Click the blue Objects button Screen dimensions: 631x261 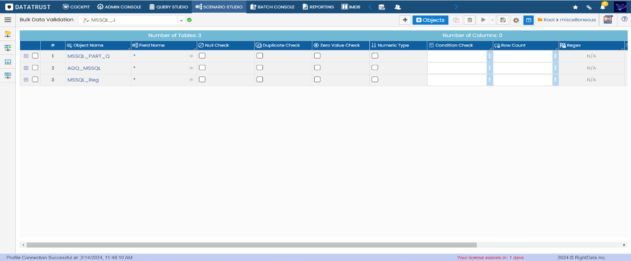click(x=430, y=20)
